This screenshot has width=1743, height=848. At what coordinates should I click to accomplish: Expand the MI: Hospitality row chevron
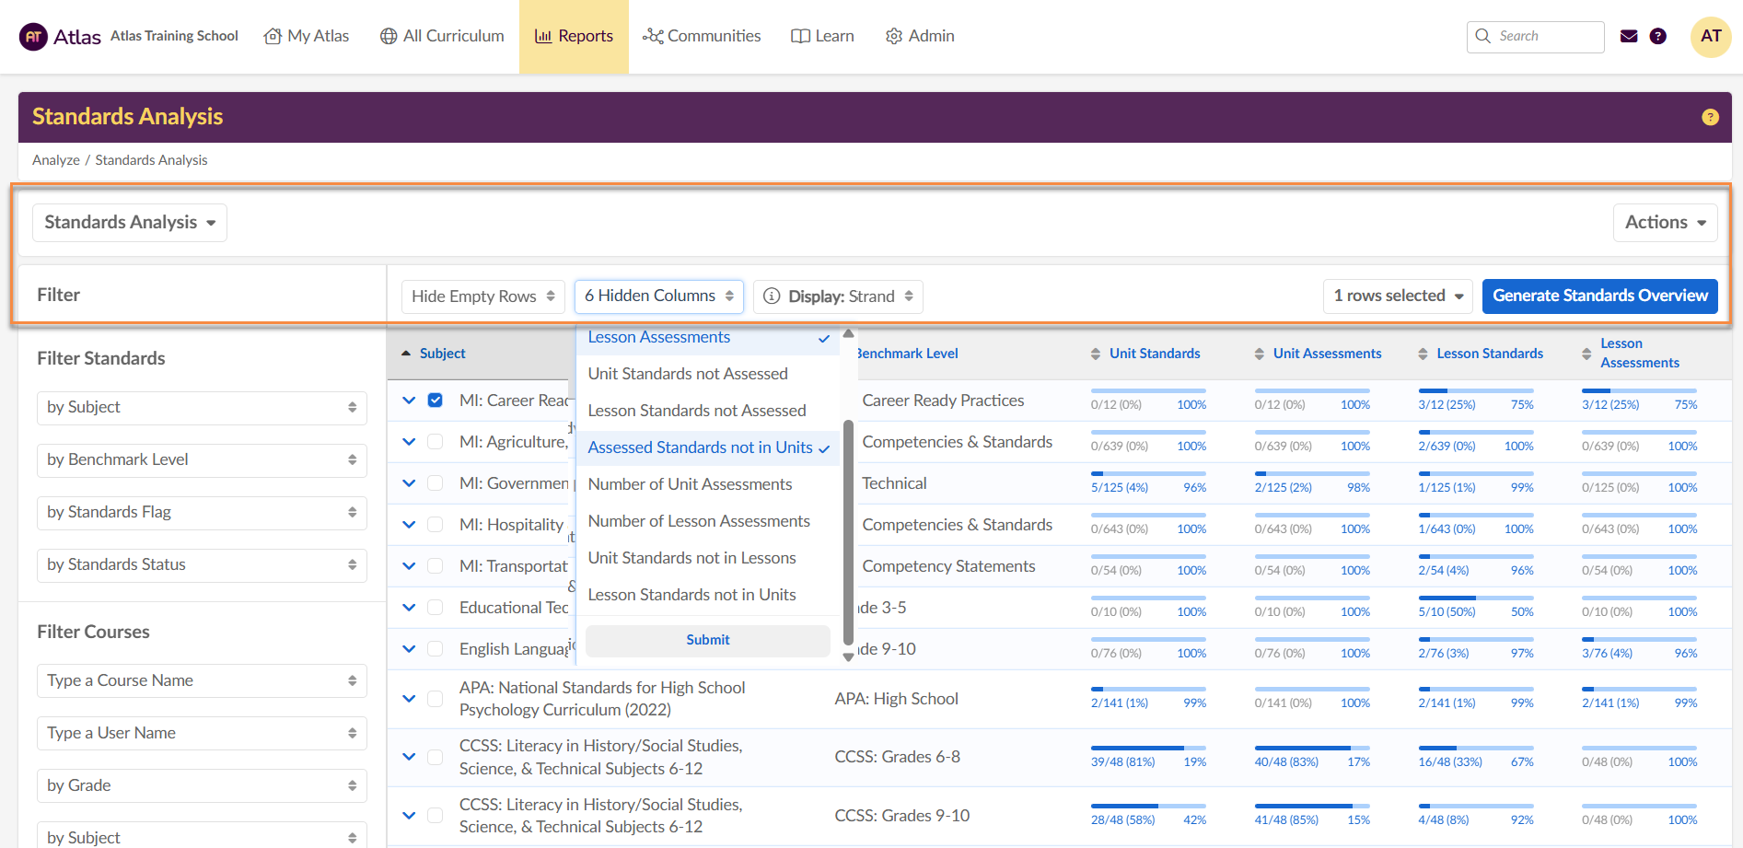pyautogui.click(x=409, y=525)
